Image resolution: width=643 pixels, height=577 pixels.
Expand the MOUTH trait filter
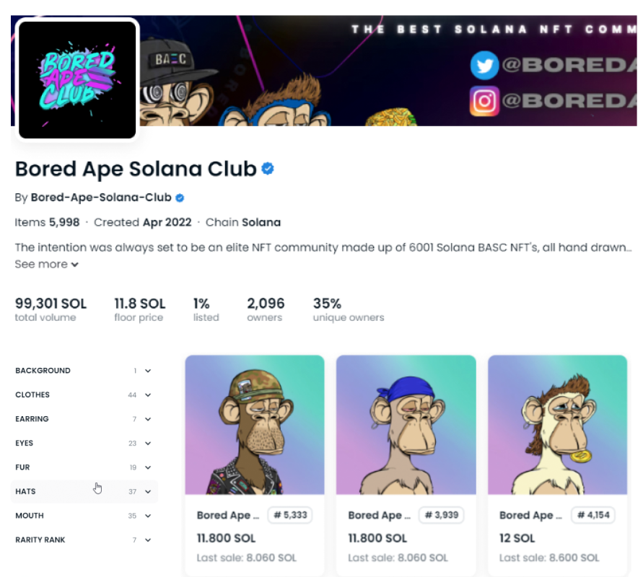tap(84, 516)
